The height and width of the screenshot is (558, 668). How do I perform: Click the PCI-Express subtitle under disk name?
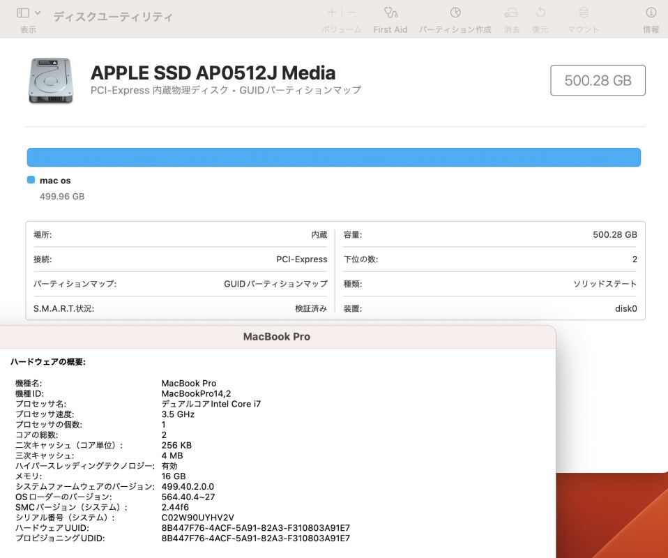pyautogui.click(x=226, y=91)
